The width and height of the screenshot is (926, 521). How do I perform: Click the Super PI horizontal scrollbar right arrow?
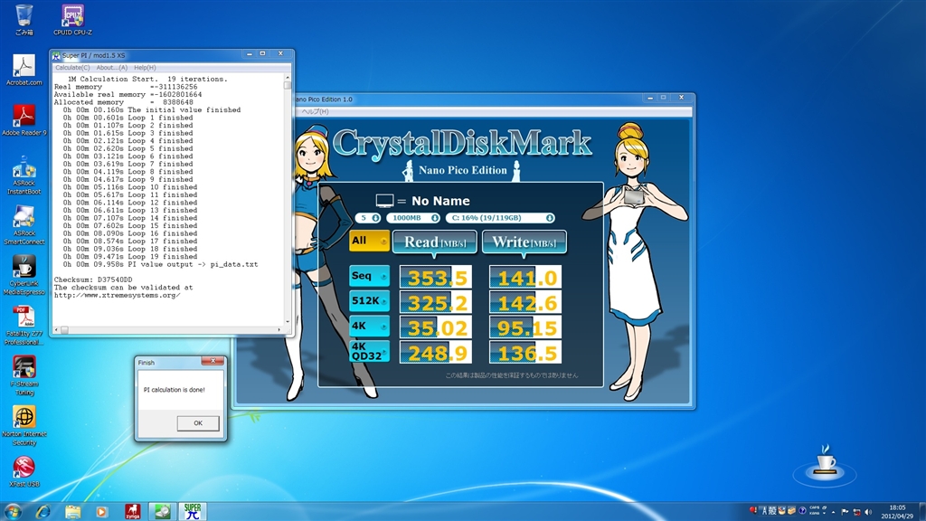279,329
